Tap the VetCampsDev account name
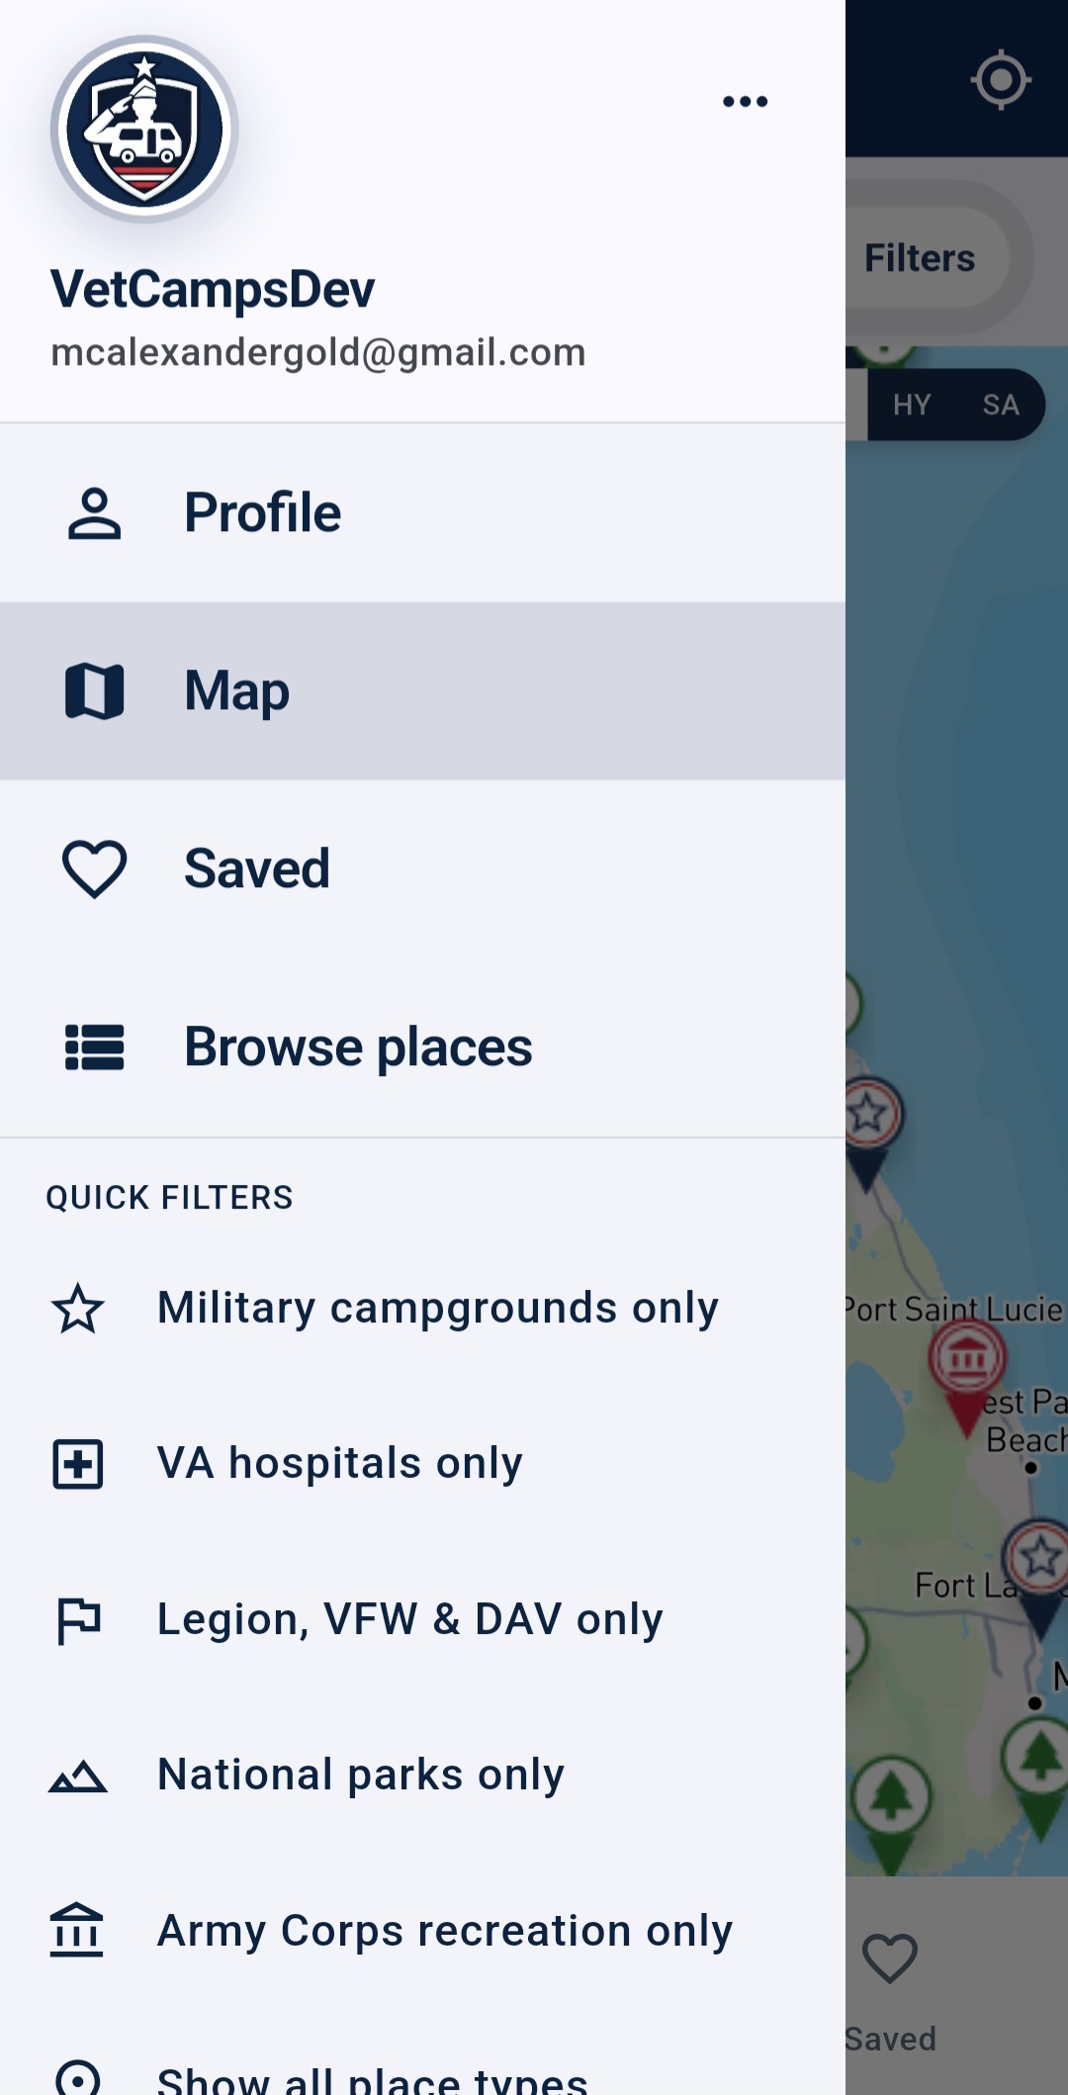Screen dimensions: 1068x2095 213,290
